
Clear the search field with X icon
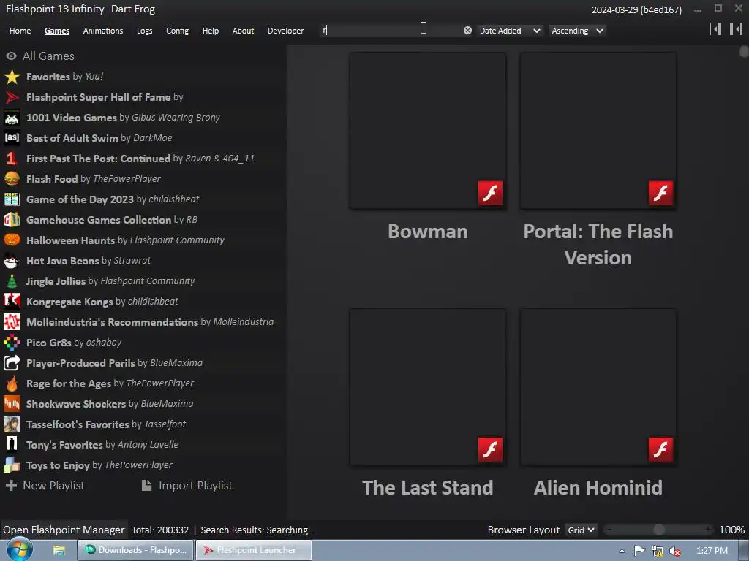[x=467, y=31]
